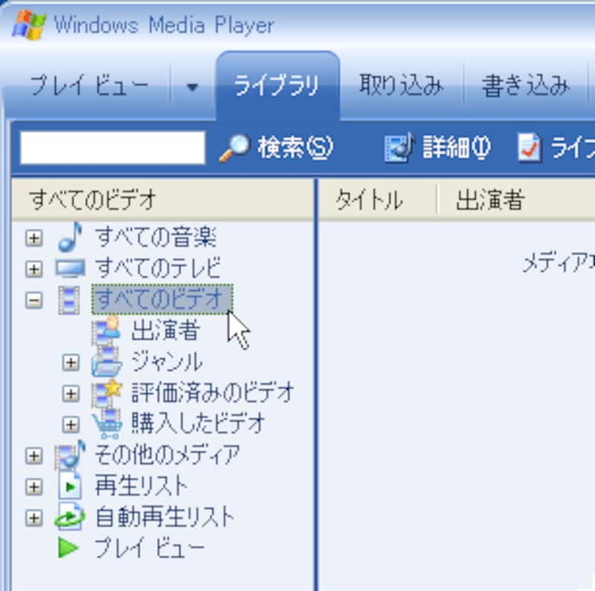Click the star icon for 評価済みのビデオ
This screenshot has width=595, height=591.
click(106, 393)
